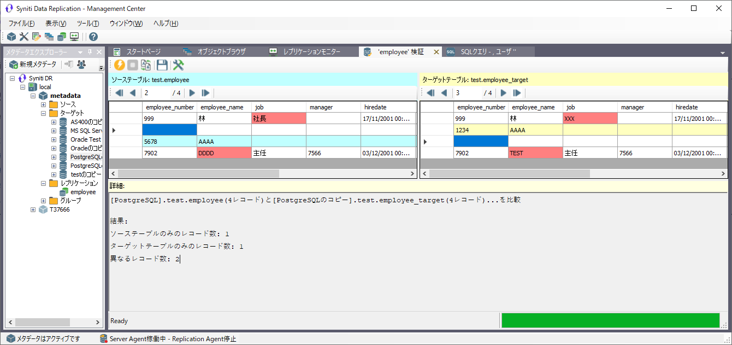Expand the グループ folder
Image resolution: width=732 pixels, height=345 pixels.
(x=43, y=201)
